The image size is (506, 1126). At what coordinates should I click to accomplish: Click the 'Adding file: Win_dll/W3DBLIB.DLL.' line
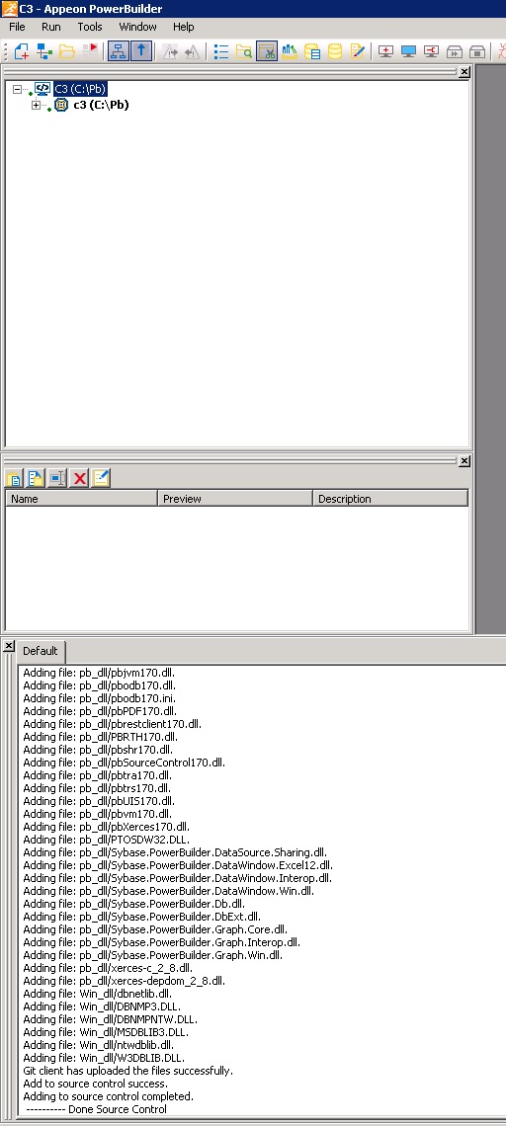104,1058
